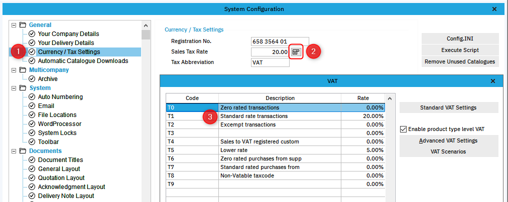Click check icon beside Document Titles
508x202 pixels.
(x=32, y=160)
